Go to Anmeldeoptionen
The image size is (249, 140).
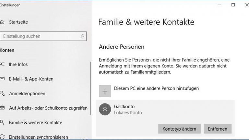[x=27, y=93]
